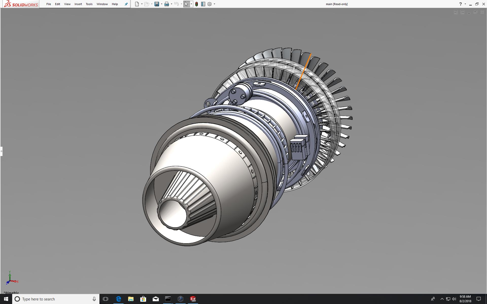Click the Rebuild traffic light icon
This screenshot has height=304, width=487.
197,4
